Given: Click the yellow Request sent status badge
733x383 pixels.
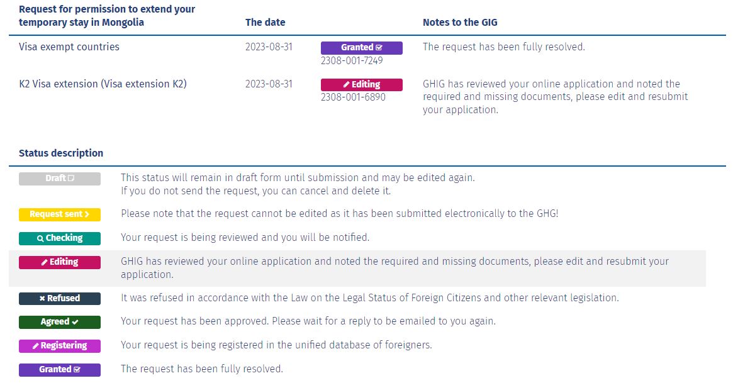Looking at the screenshot, I should point(59,214).
